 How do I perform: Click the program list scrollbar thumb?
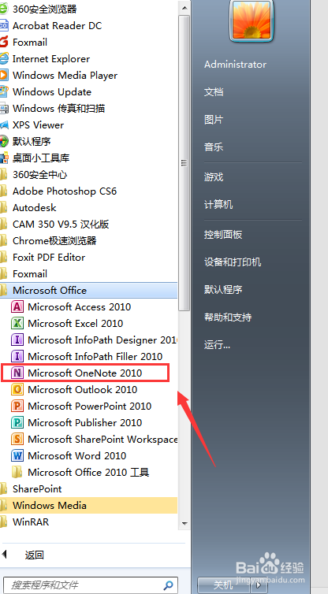click(x=184, y=163)
